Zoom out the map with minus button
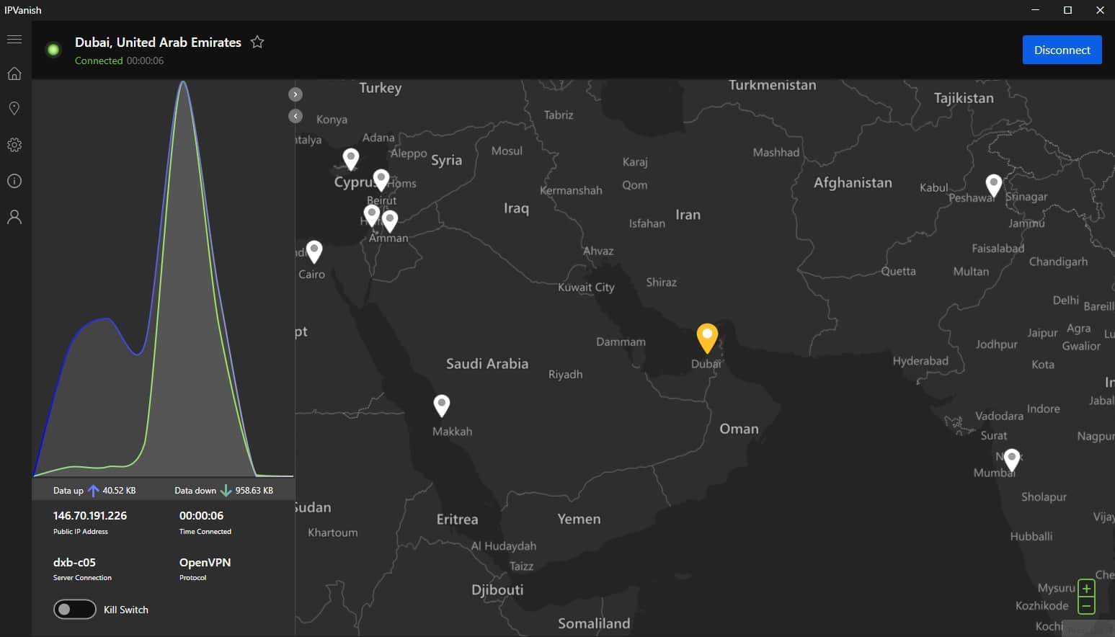 pos(1086,605)
